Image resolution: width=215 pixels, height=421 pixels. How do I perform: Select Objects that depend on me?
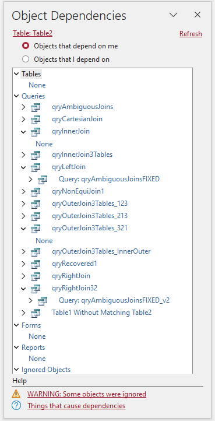(x=26, y=46)
